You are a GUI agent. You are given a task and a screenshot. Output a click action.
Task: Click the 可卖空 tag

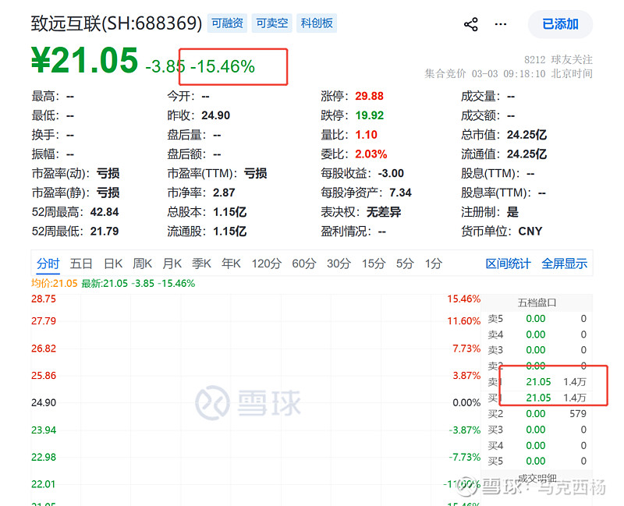[271, 23]
